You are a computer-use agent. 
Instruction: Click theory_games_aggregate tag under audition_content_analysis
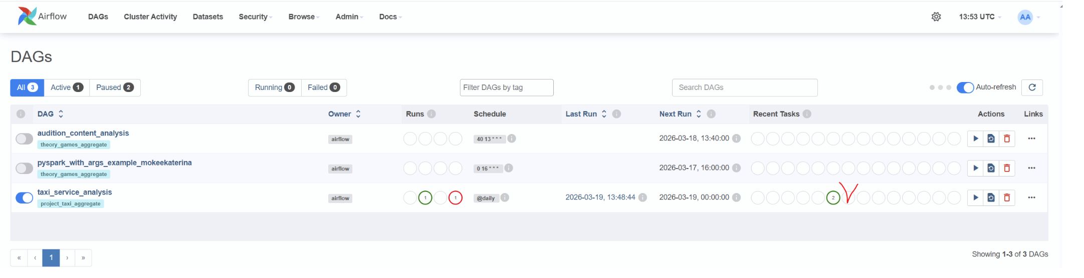[74, 144]
